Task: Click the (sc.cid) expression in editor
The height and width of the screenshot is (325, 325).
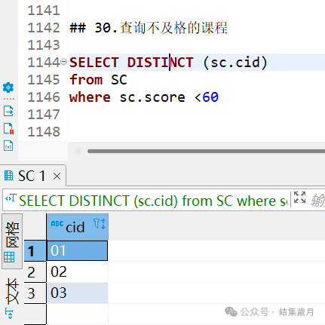Action: (x=235, y=63)
